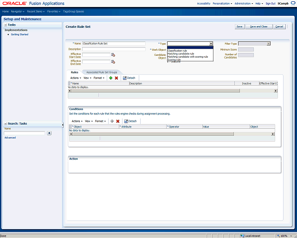Click the Operator column header in Conditions
This screenshot has width=297, height=238.
[x=184, y=126]
